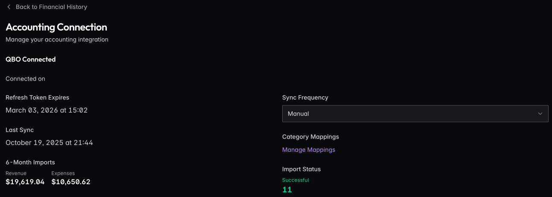
Task: Click the green Successful status label
Action: [295, 180]
